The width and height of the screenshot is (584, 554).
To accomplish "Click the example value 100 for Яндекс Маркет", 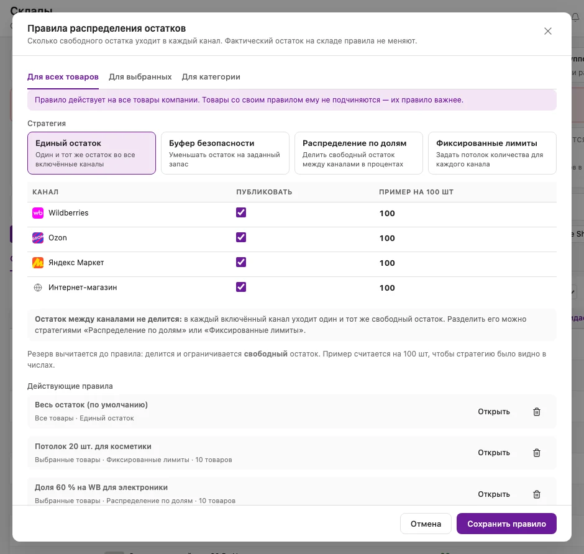I will (387, 263).
